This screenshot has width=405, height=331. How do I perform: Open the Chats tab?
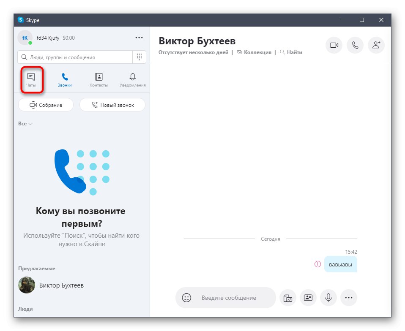[x=31, y=80]
